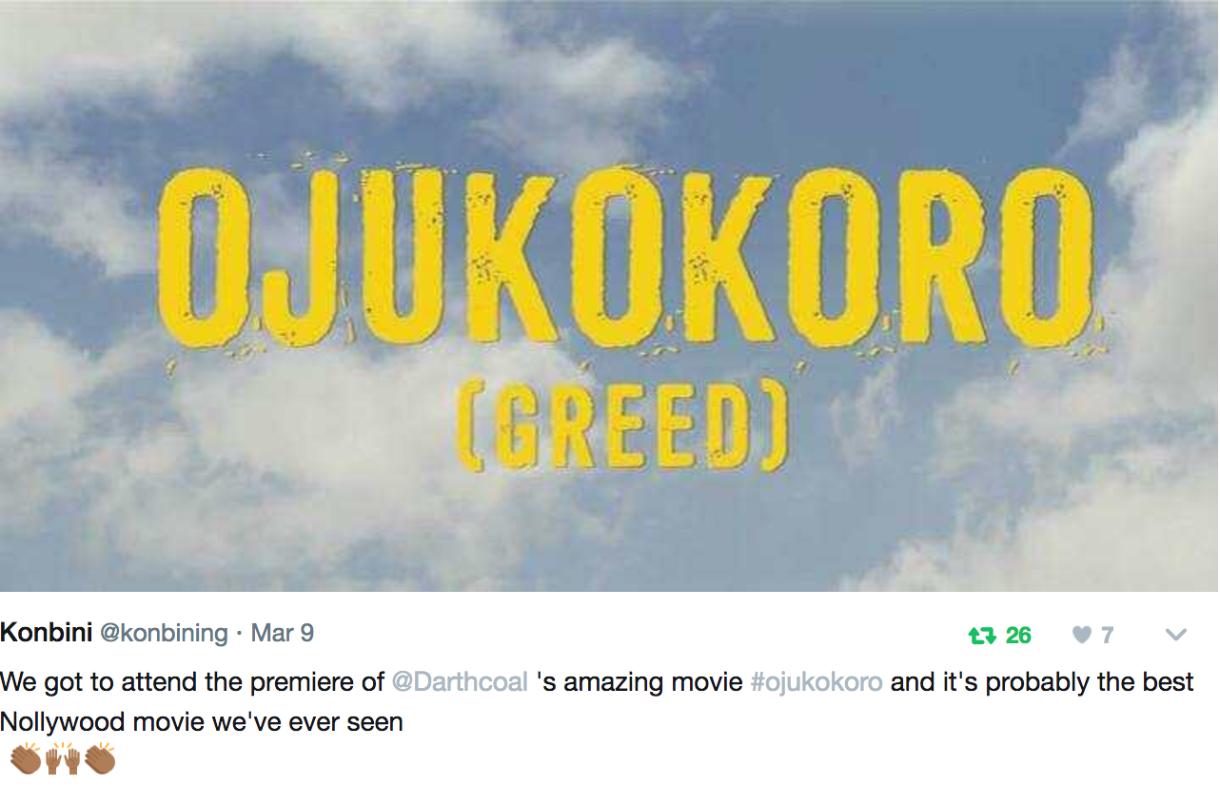The image size is (1220, 786).
Task: Click the 'Nollywood movie we've ever seen' line
Action: [202, 722]
